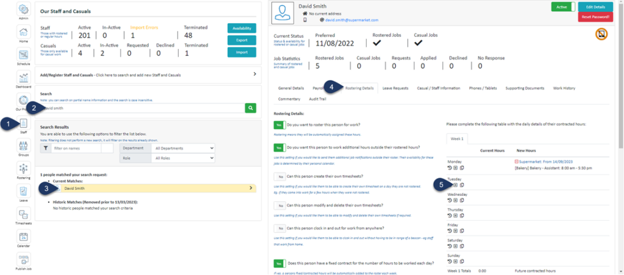The image size is (624, 275).
Task: Open the Phones / Tablets tab
Action: click(x=483, y=88)
